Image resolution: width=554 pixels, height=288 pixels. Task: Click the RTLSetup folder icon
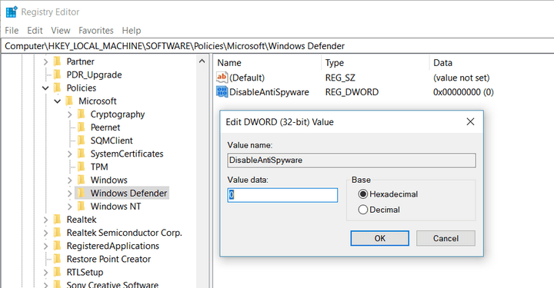[57, 272]
